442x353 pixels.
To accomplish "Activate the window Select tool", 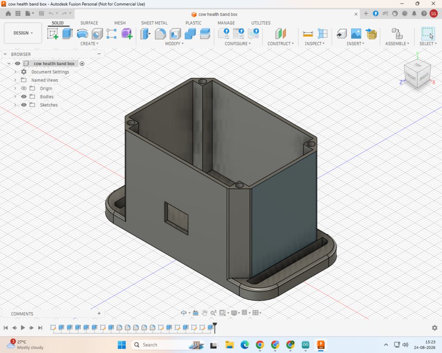I will [x=428, y=34].
